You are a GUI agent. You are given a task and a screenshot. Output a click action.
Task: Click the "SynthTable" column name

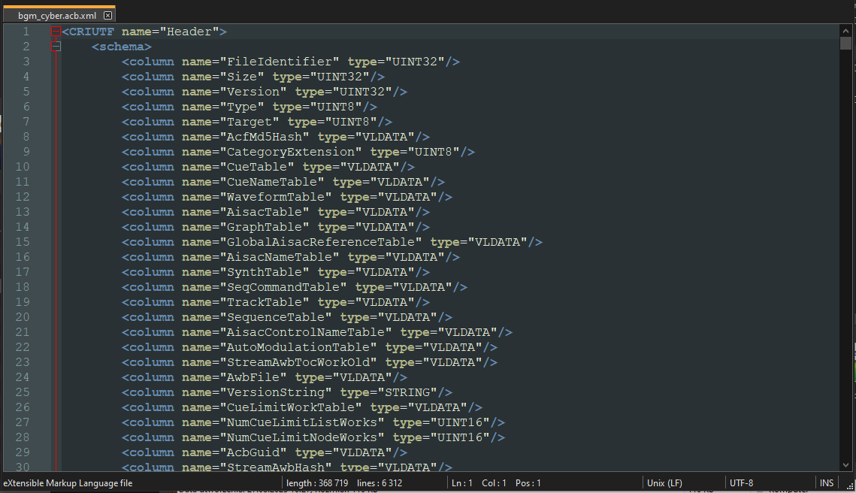coord(265,272)
